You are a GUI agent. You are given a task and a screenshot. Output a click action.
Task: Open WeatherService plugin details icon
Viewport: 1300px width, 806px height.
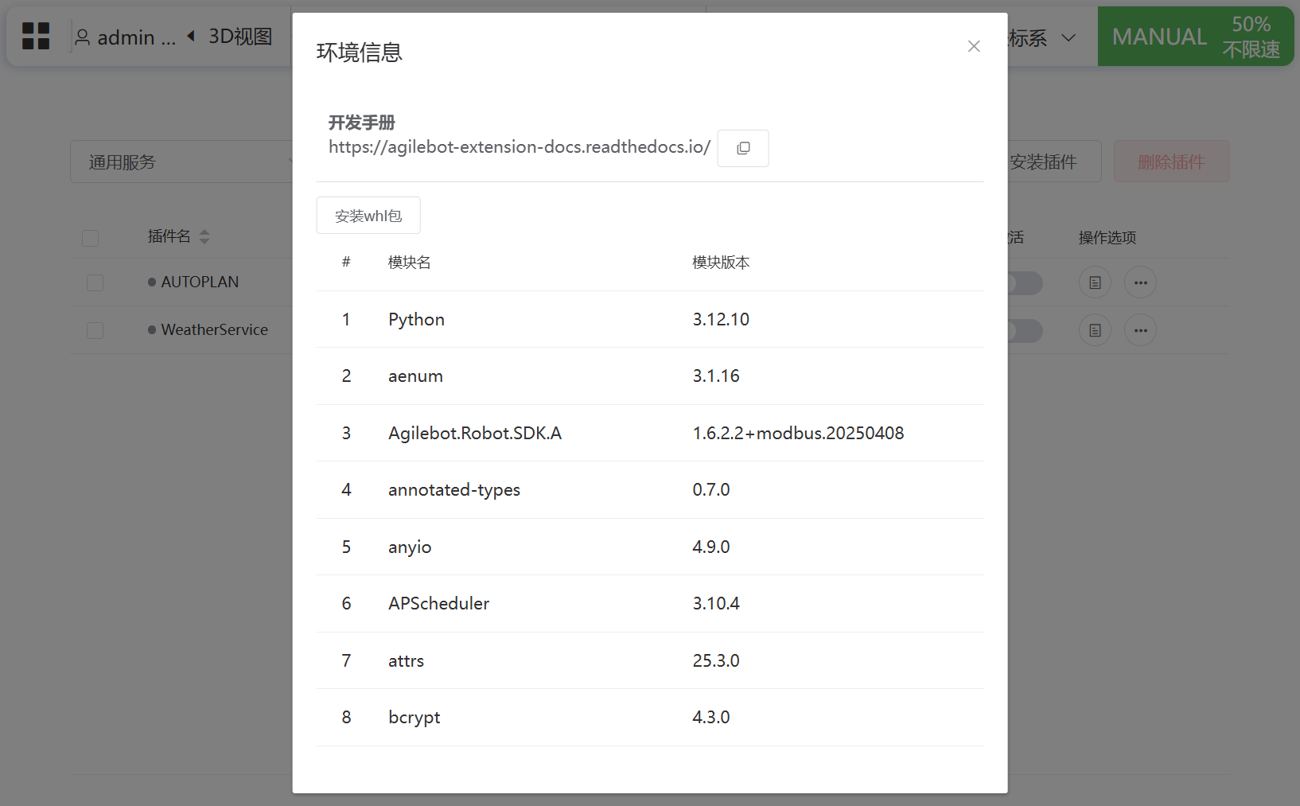[1095, 330]
